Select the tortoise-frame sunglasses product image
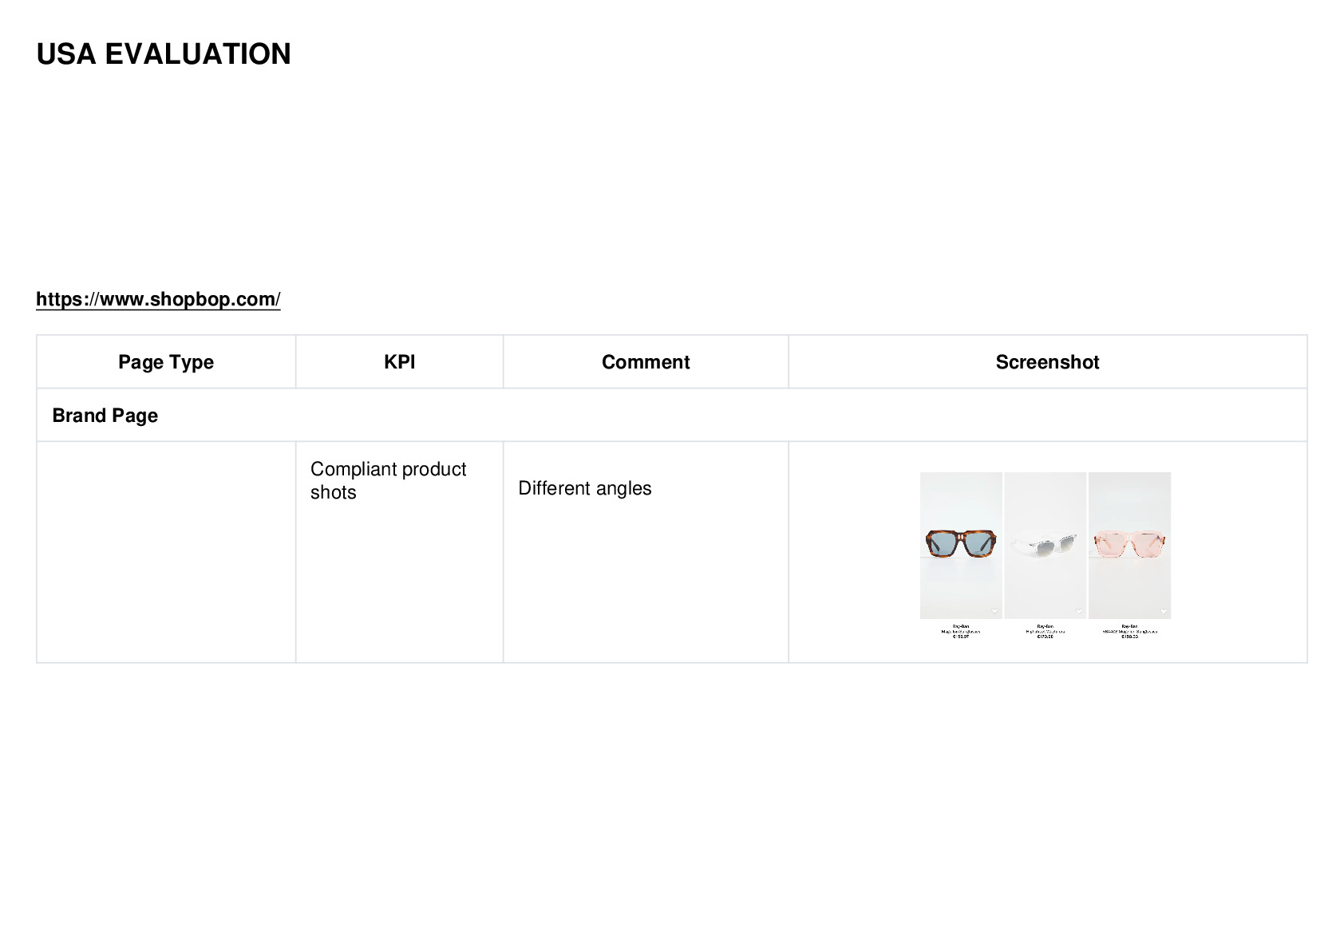 click(961, 545)
